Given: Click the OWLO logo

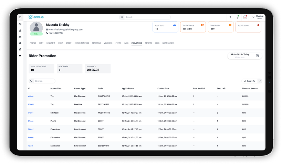Looking at the screenshot, I should pos(36,17).
